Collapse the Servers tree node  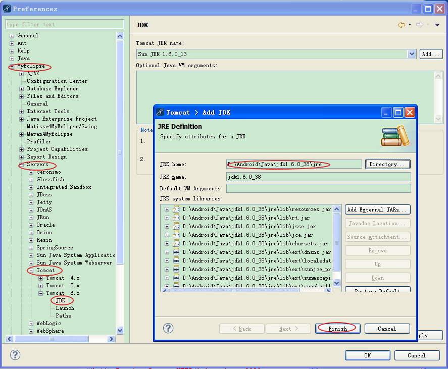(x=21, y=165)
